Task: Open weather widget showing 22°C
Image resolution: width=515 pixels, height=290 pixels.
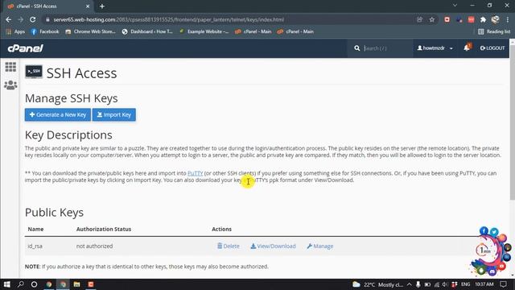Action: (x=377, y=284)
